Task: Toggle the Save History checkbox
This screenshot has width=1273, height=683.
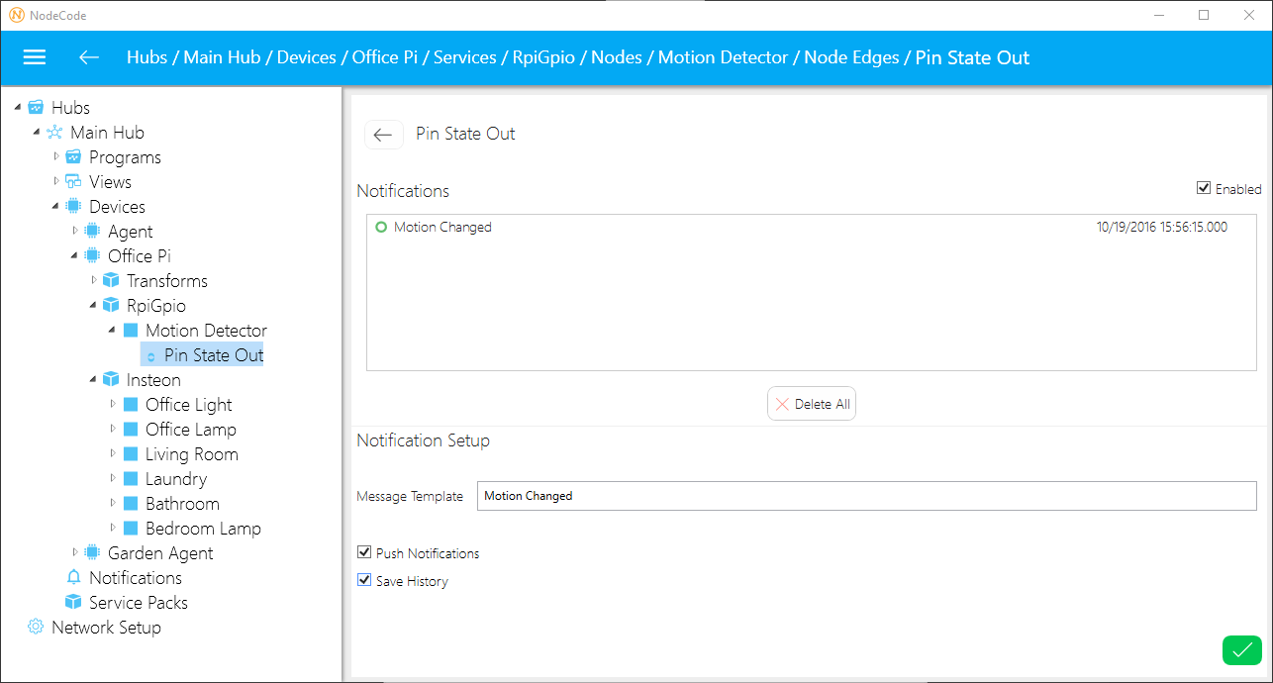Action: (364, 581)
